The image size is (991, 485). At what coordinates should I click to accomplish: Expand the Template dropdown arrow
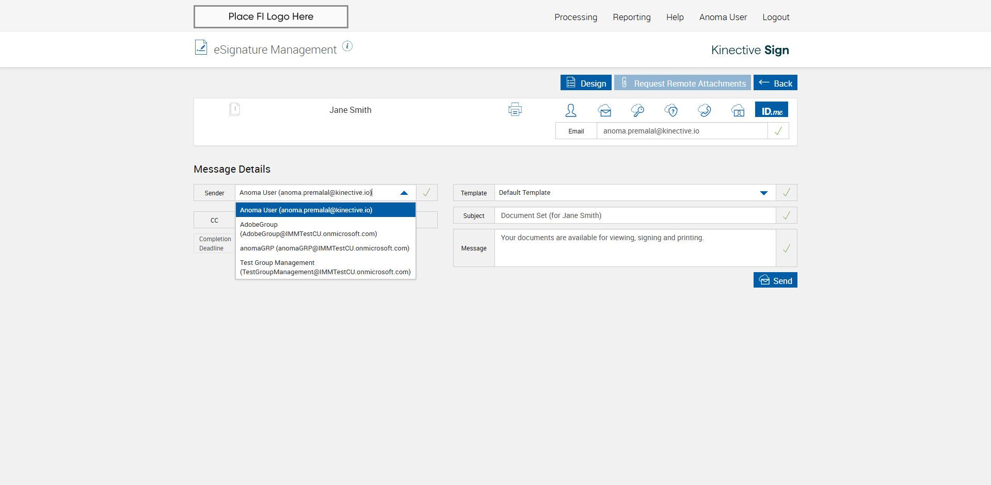764,193
